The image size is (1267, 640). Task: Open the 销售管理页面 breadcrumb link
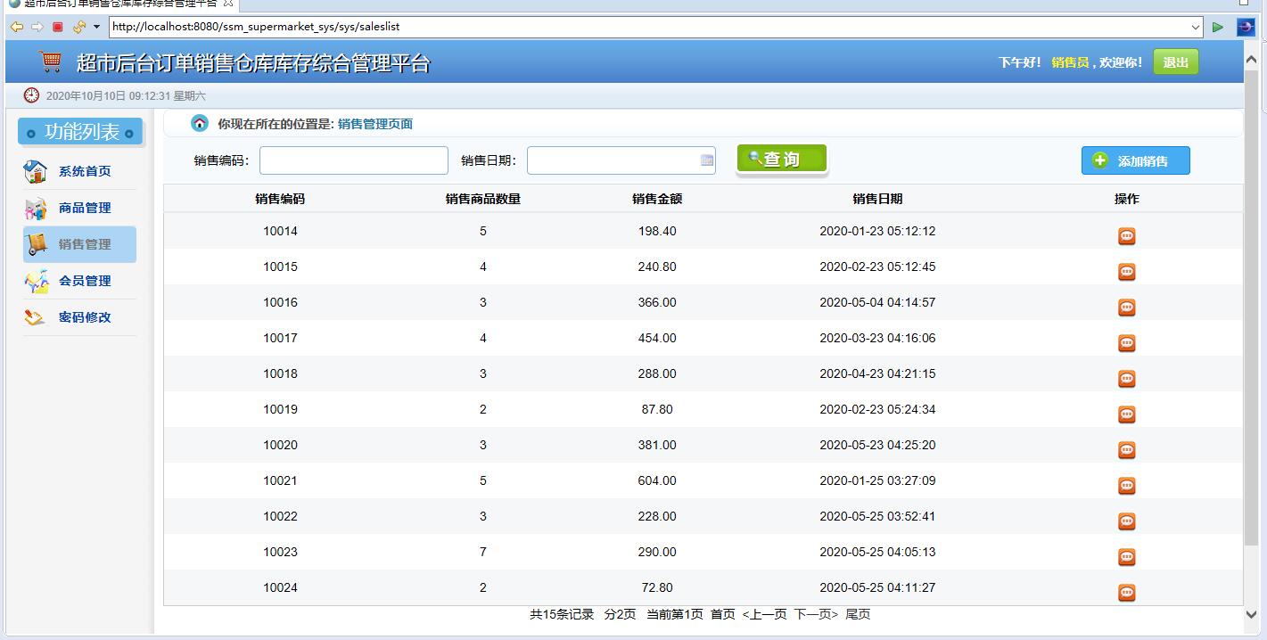pyautogui.click(x=374, y=124)
